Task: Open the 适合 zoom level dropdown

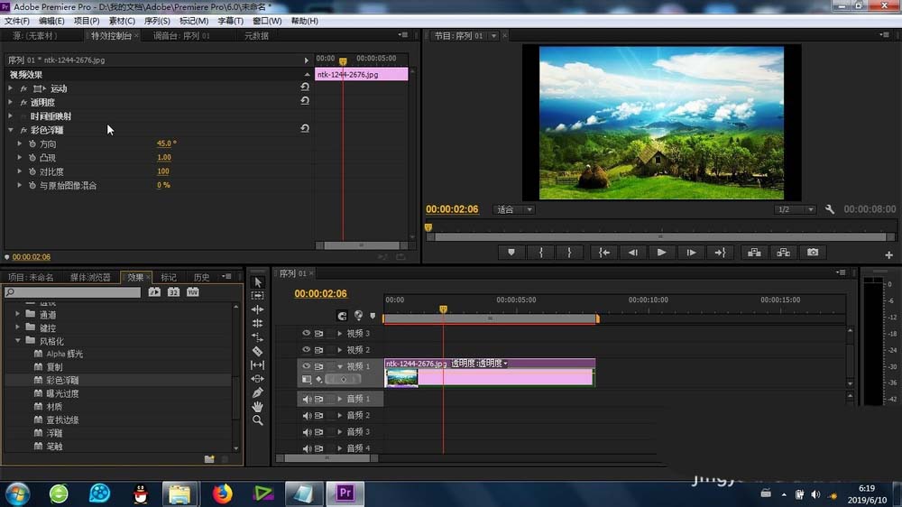Action: [514, 209]
